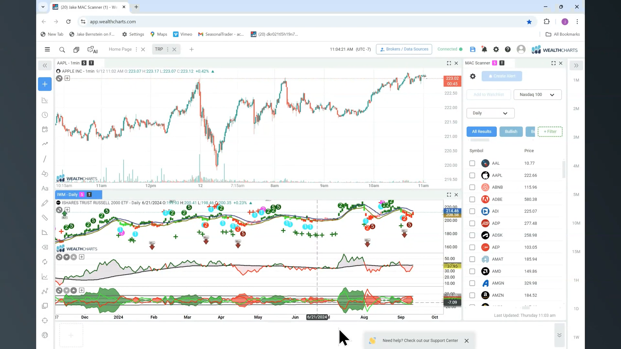Check the ADBE row checkbox
The image size is (621, 349).
click(x=472, y=199)
